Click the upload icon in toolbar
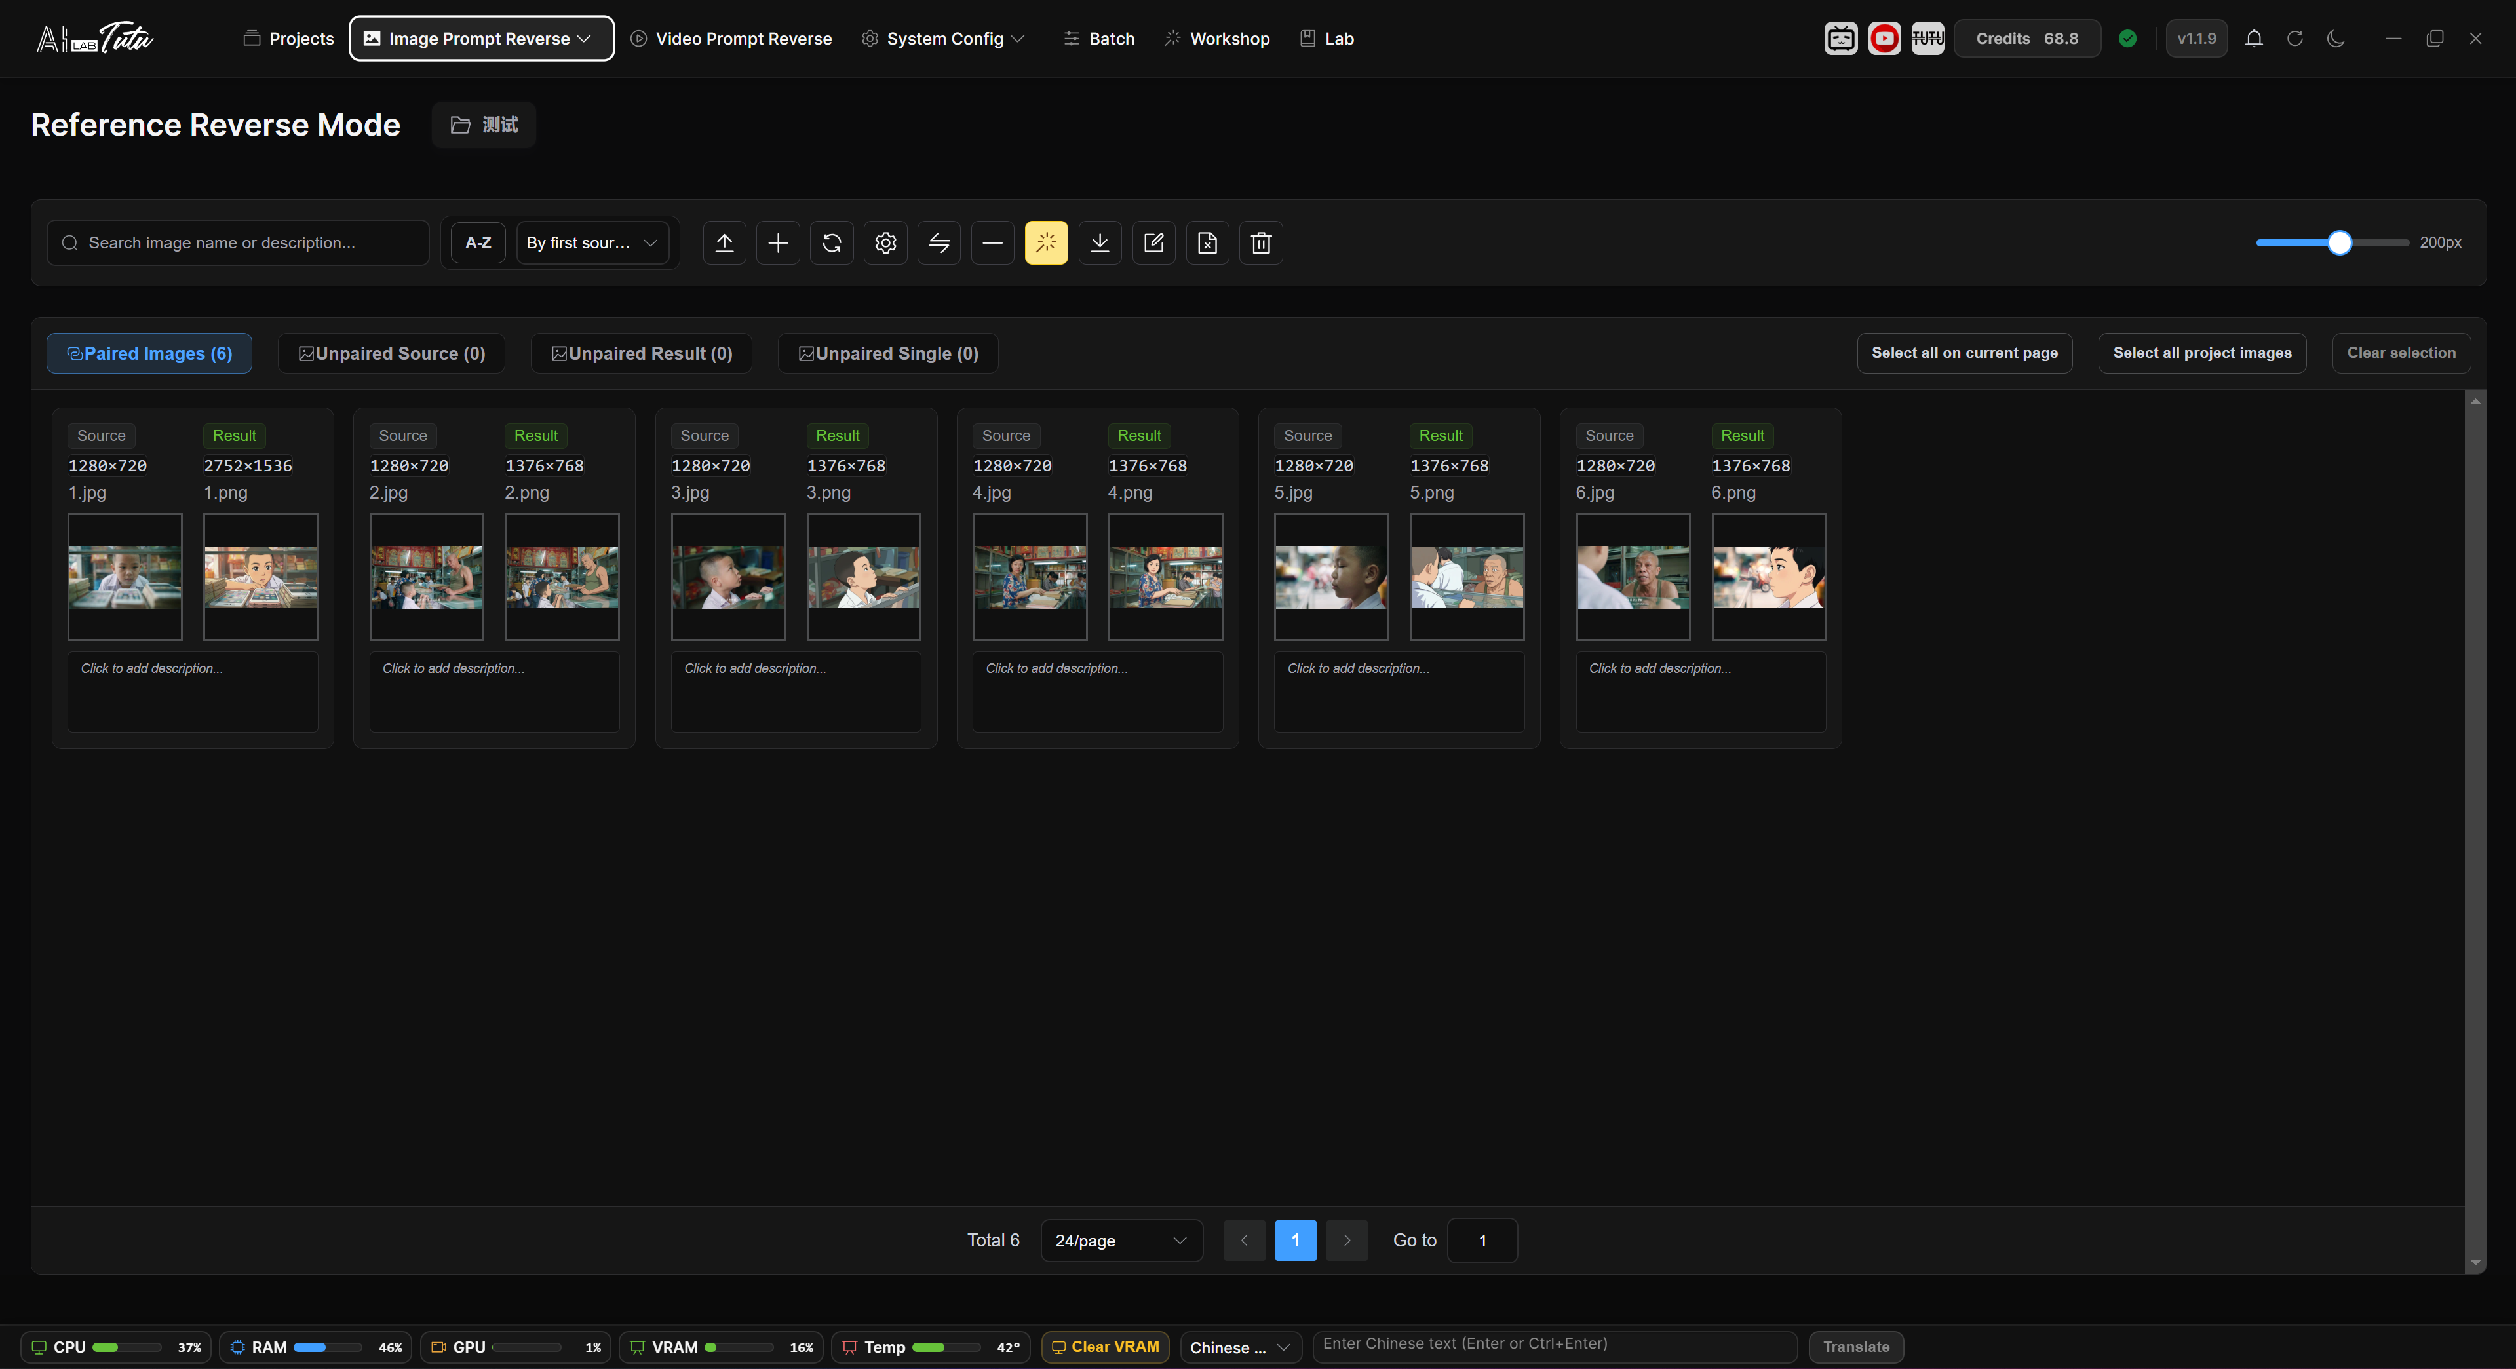 [724, 242]
